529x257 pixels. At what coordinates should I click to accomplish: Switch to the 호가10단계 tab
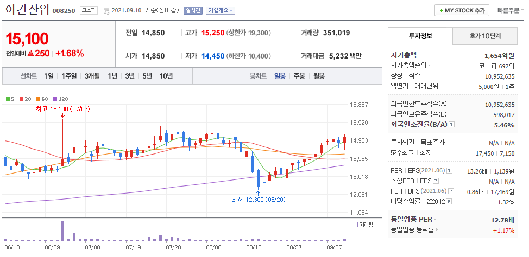point(485,36)
